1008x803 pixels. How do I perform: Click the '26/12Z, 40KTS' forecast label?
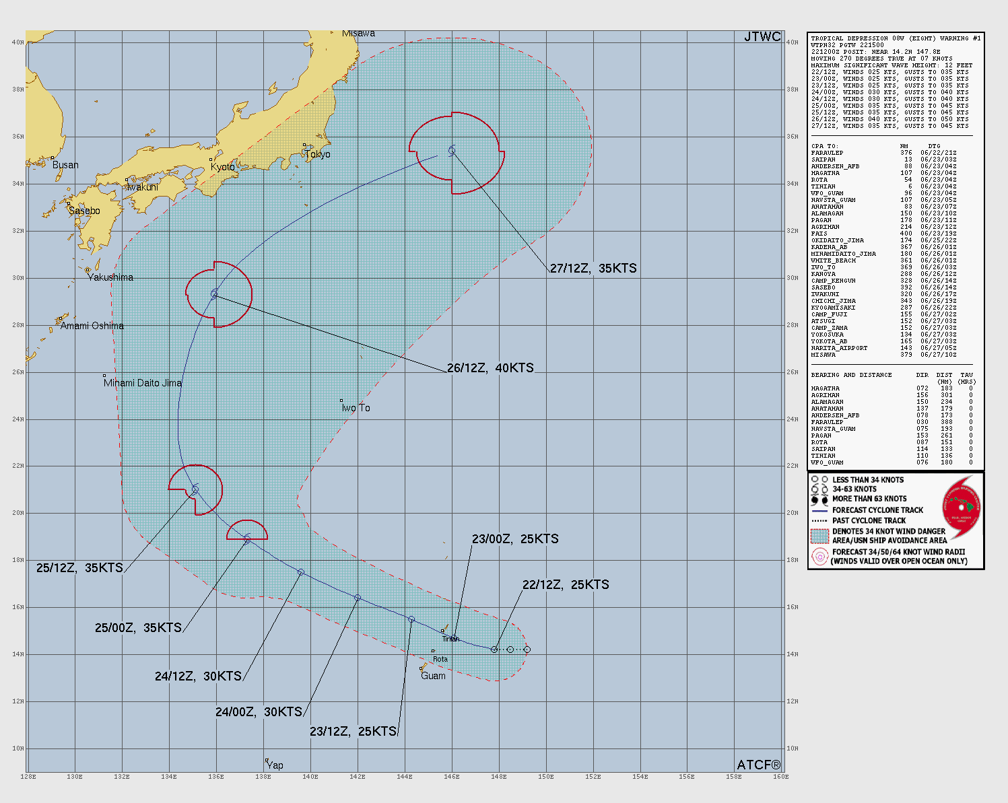490,368
